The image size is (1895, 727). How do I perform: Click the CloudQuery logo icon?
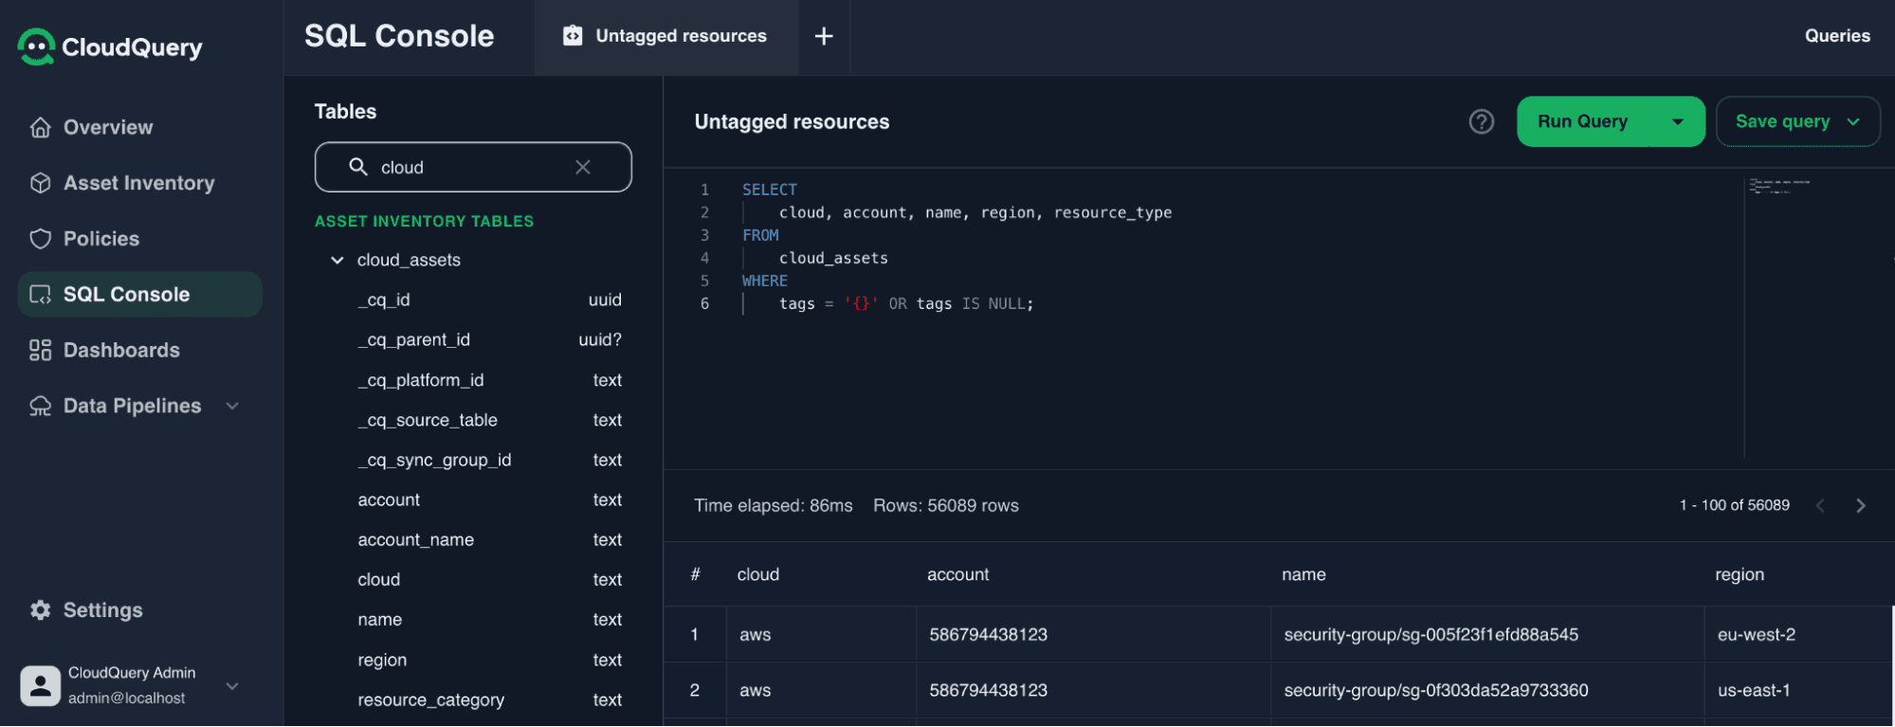[36, 46]
